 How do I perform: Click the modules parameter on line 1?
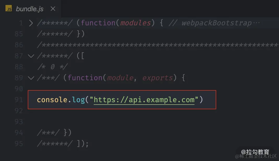[136, 23]
